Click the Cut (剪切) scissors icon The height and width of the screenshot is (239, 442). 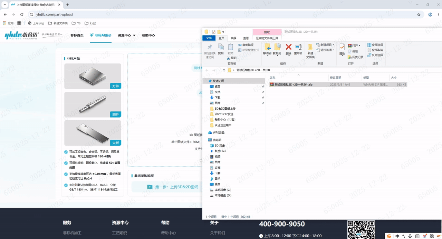231,58
